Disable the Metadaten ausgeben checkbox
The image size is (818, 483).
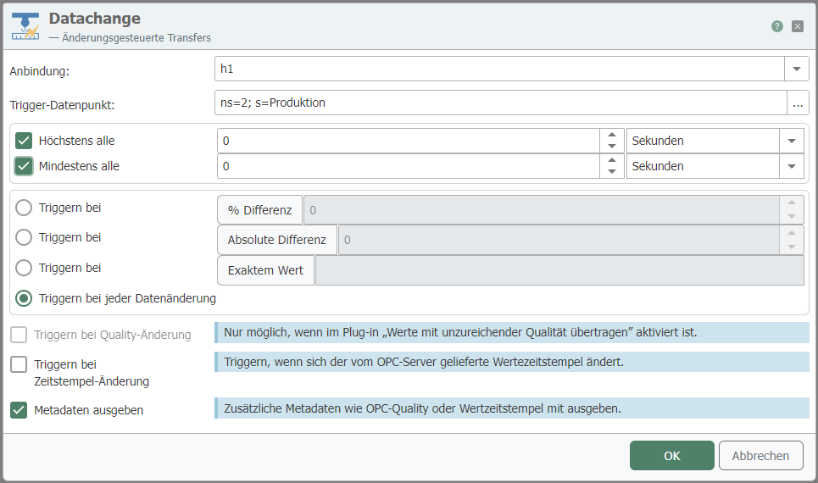[19, 410]
